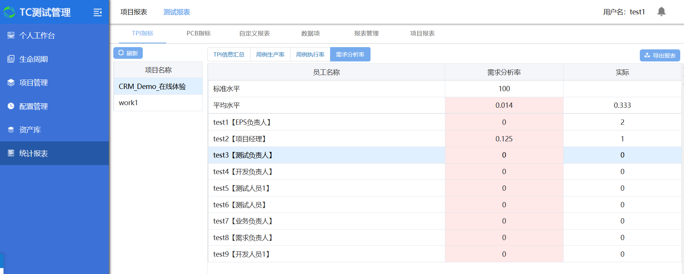
Task: Select the 用例生产率 sub-tab
Action: (x=270, y=55)
